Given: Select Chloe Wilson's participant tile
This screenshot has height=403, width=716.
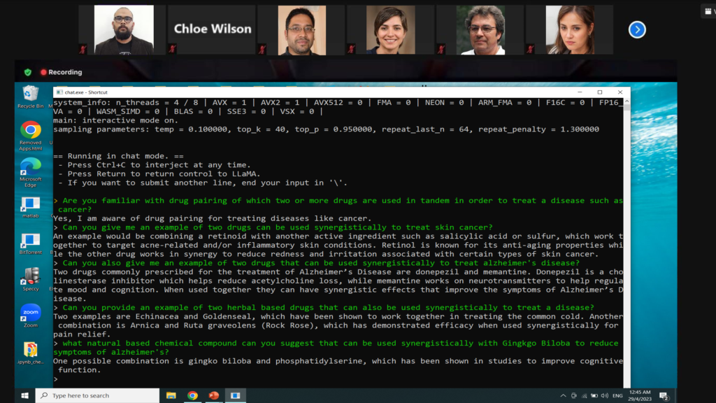Looking at the screenshot, I should pyautogui.click(x=211, y=29).
